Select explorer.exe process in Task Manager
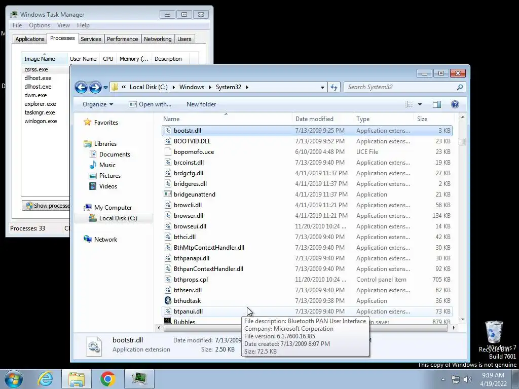Viewport: 519px width, 389px height. 40,104
